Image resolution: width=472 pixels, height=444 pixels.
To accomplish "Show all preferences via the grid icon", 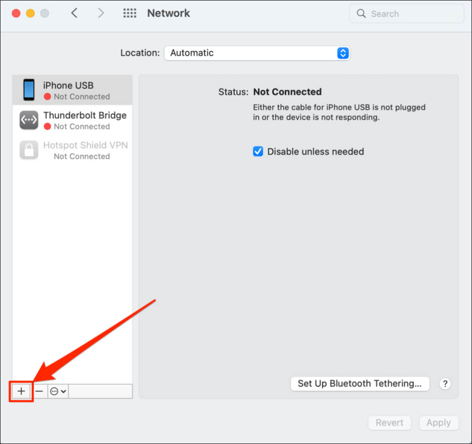I will click(x=130, y=13).
